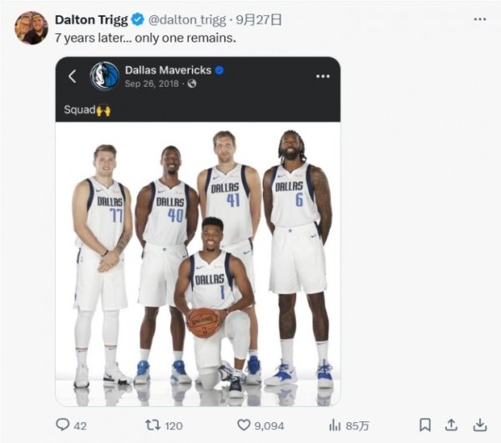Click Dallas Mavericks logo avatar
This screenshot has width=501, height=443.
coord(104,76)
